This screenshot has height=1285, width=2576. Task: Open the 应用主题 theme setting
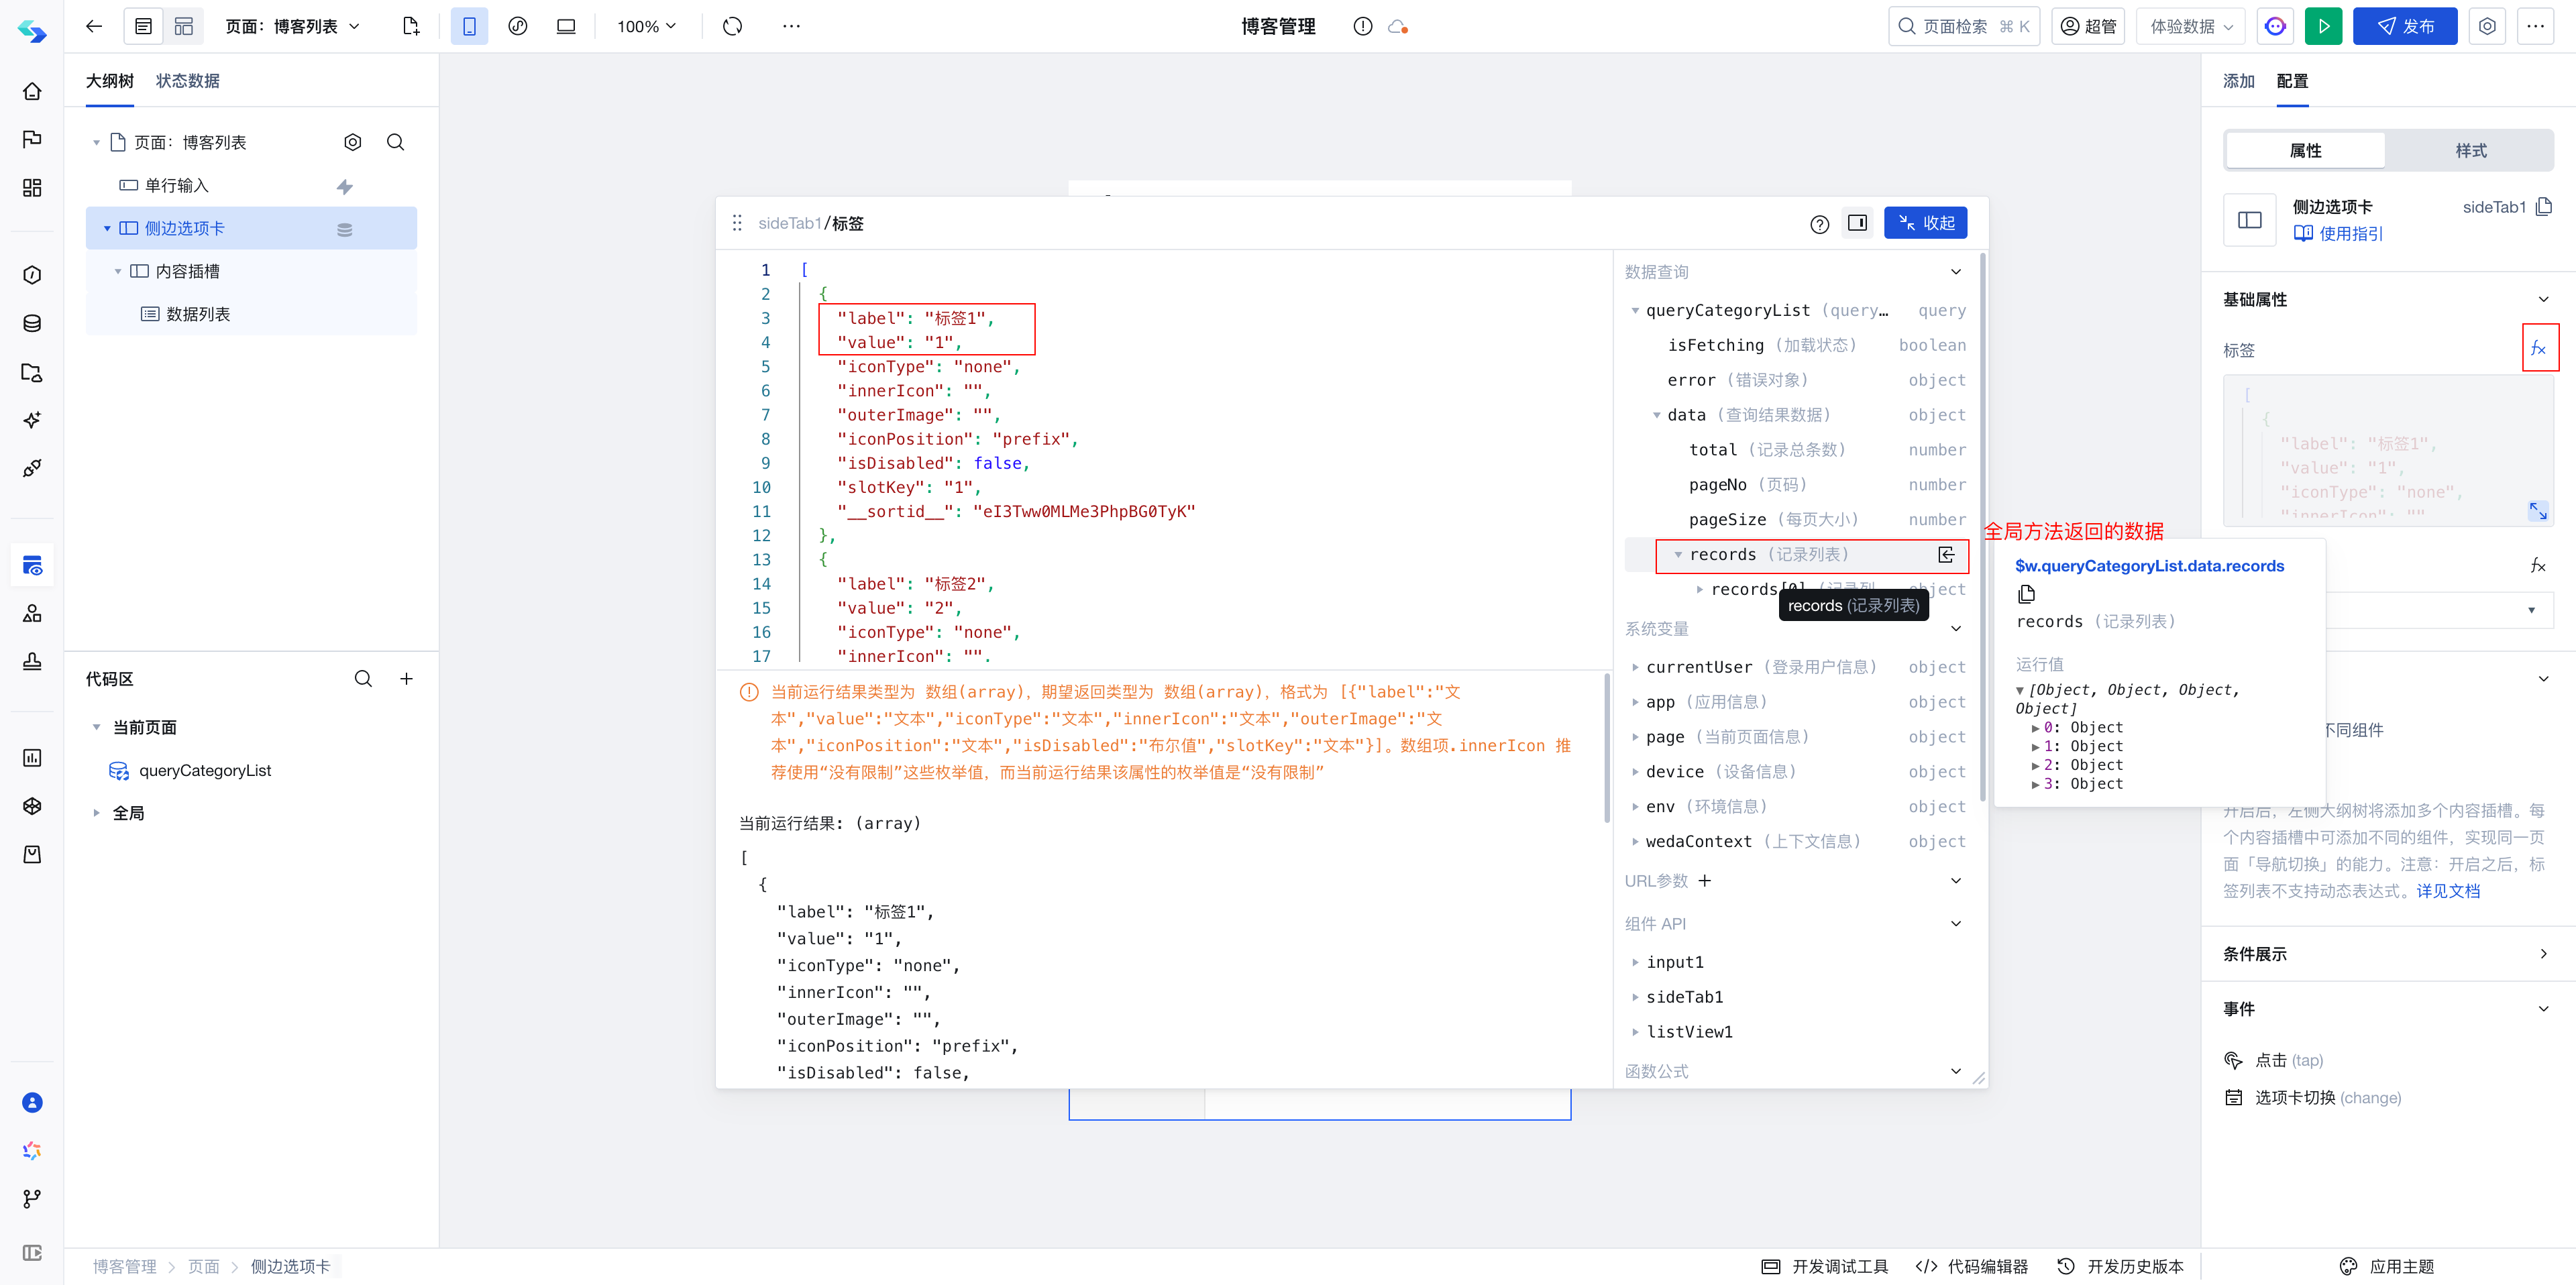click(x=2386, y=1266)
